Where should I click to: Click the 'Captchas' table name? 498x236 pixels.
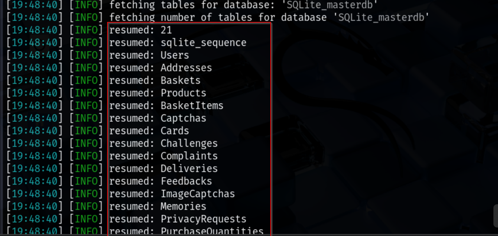(x=183, y=118)
